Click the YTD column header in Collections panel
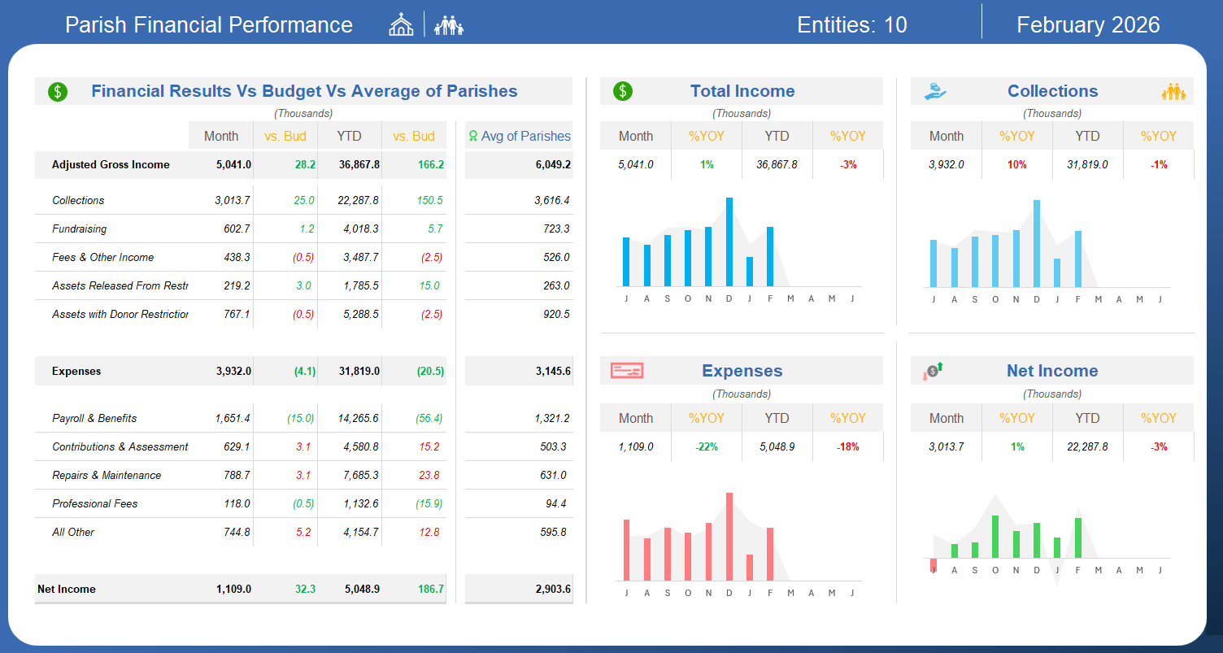Viewport: 1223px width, 653px height. tap(1087, 136)
